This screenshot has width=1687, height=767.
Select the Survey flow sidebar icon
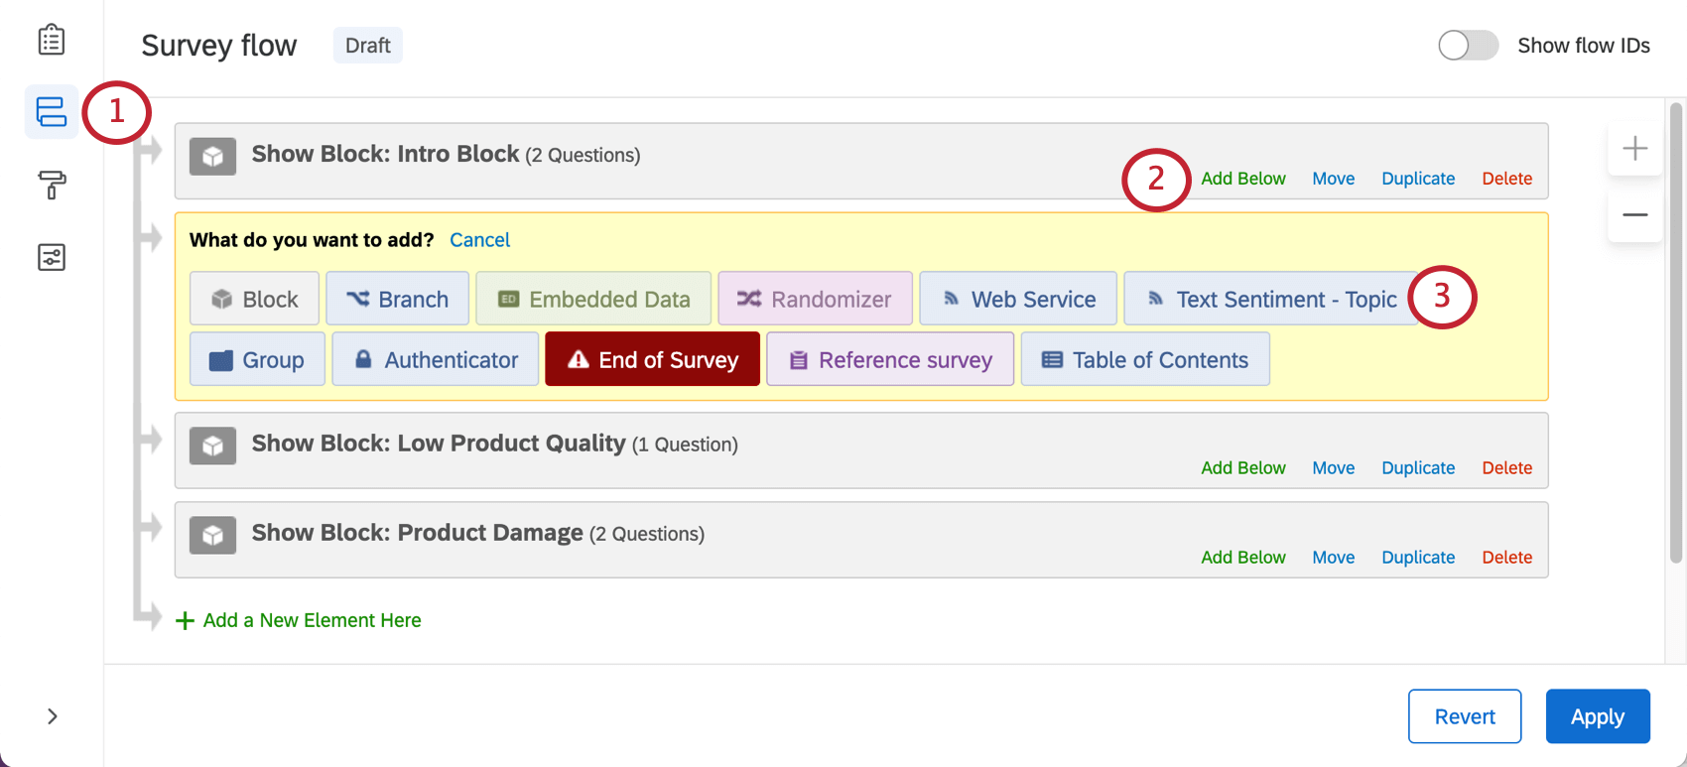tap(52, 111)
